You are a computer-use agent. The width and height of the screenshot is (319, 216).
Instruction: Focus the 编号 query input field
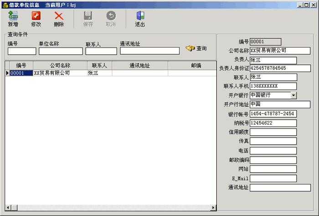coord(22,51)
